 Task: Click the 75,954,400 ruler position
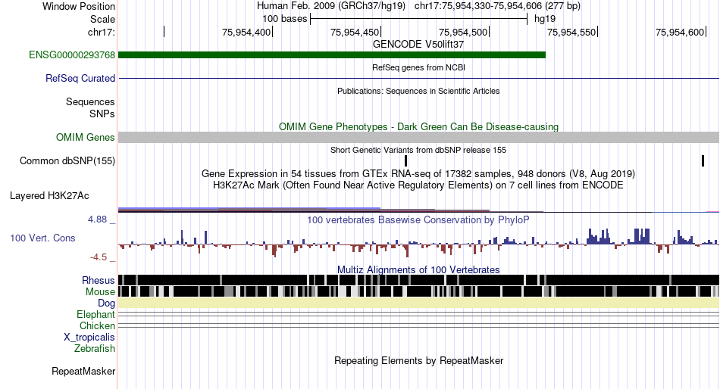[x=246, y=32]
